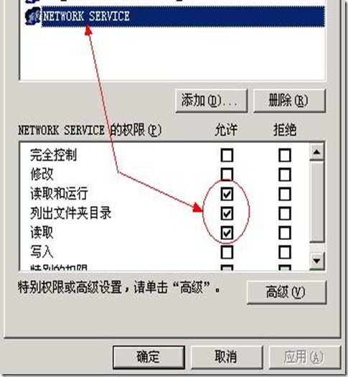The width and height of the screenshot is (348, 377).
Task: Cancel dialog with 取消 button
Action: pos(227,357)
